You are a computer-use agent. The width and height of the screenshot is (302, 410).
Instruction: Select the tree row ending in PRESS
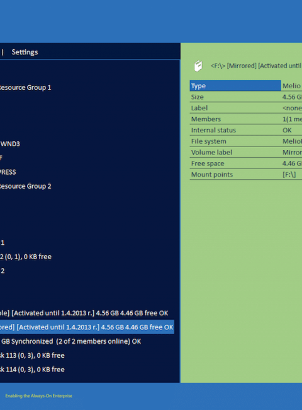(8, 172)
